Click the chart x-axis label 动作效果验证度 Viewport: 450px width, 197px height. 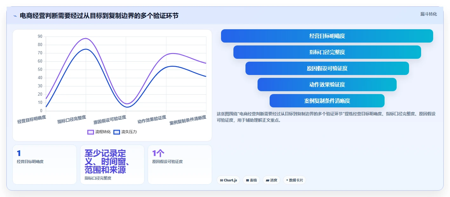point(152,119)
